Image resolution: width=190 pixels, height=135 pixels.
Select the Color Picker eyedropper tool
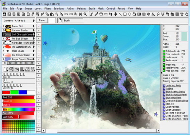(x=96, y=14)
